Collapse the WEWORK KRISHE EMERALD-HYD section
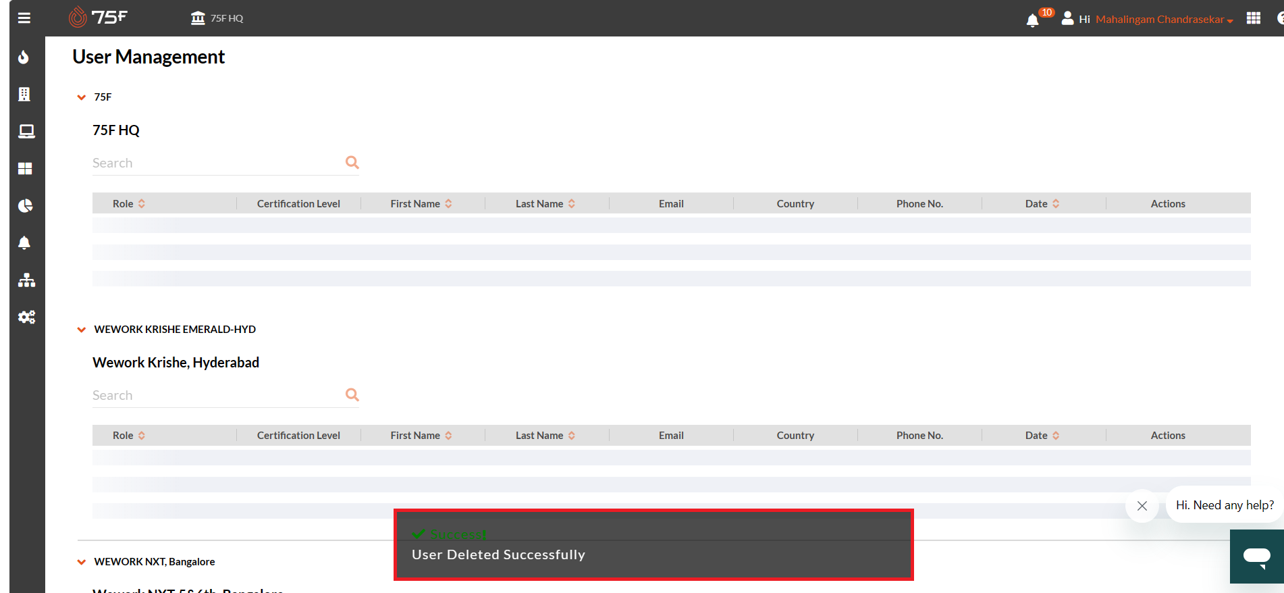Image resolution: width=1284 pixels, height=593 pixels. (82, 330)
